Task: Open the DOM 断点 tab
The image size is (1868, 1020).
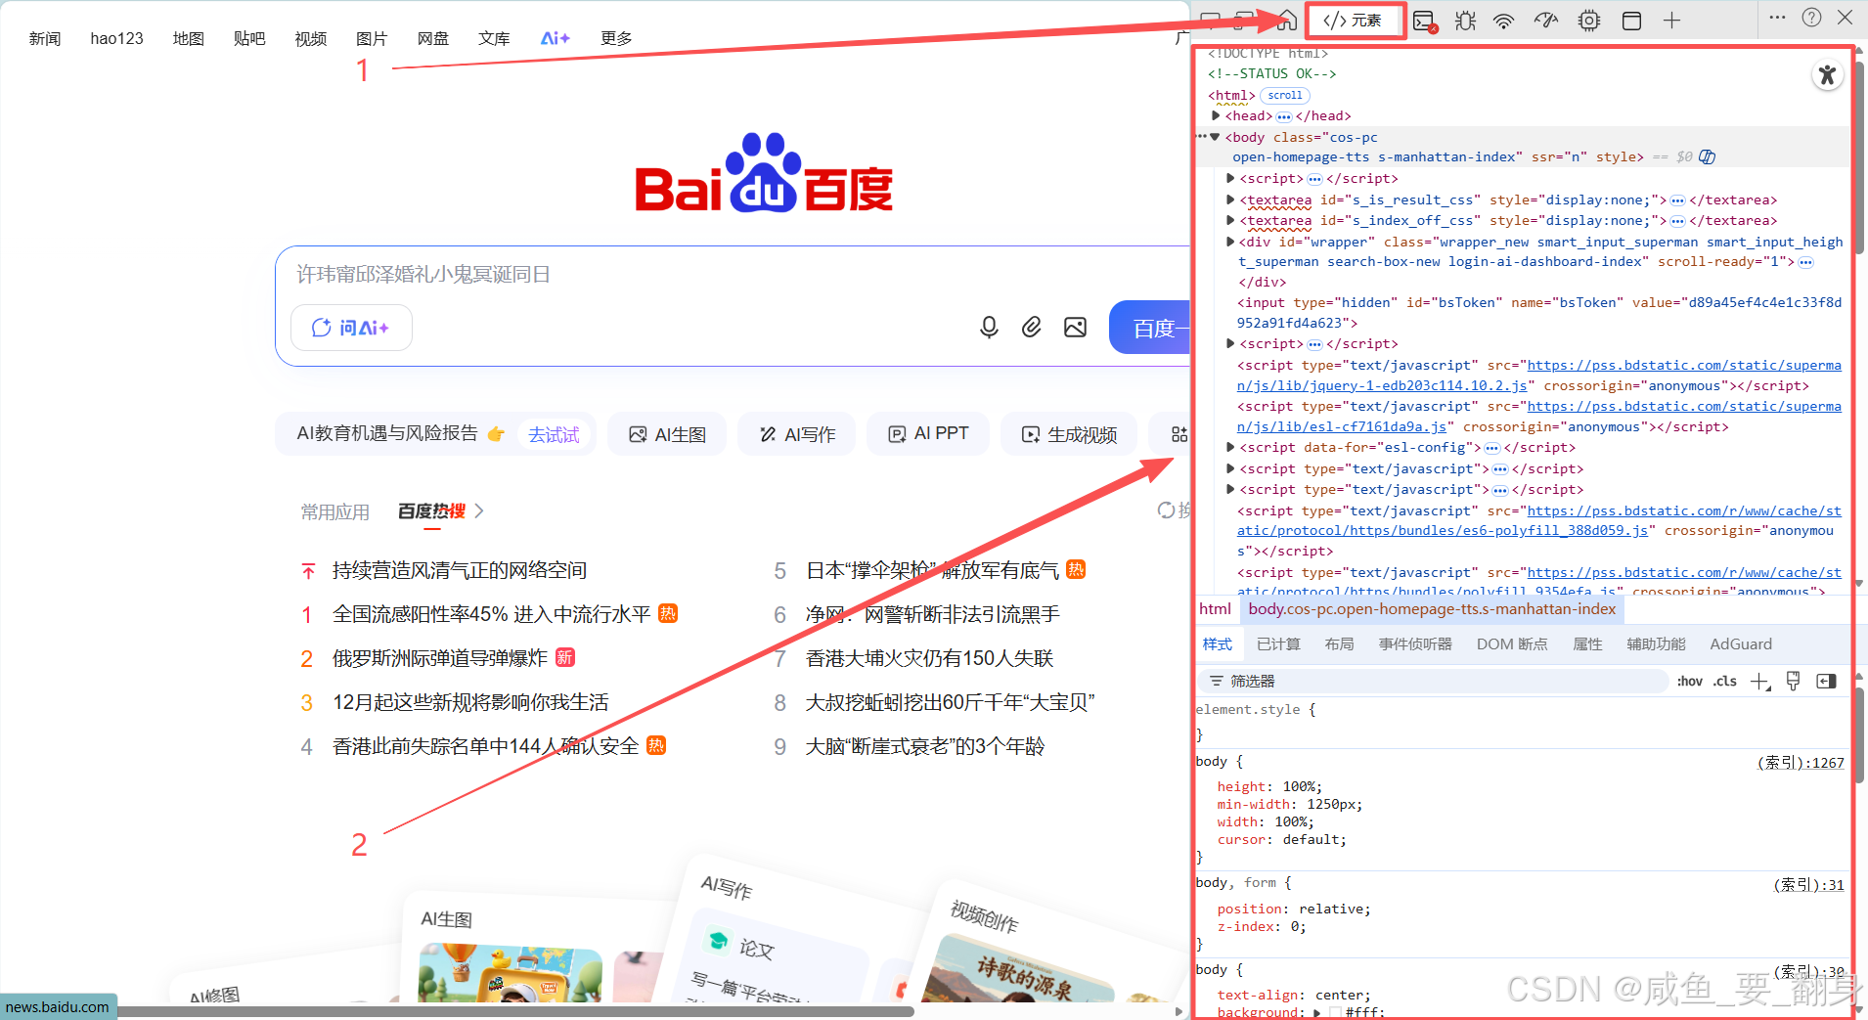Action: (1512, 643)
